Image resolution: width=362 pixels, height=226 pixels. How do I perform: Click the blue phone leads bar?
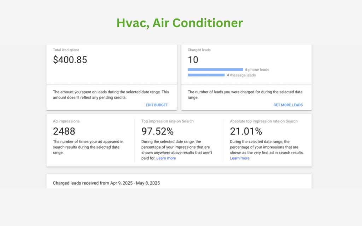215,70
